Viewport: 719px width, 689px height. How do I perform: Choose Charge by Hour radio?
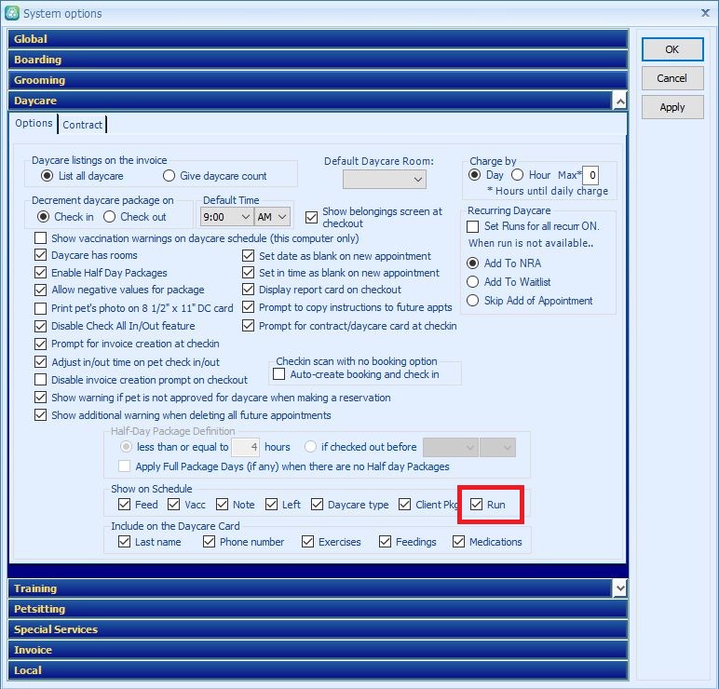click(x=517, y=175)
